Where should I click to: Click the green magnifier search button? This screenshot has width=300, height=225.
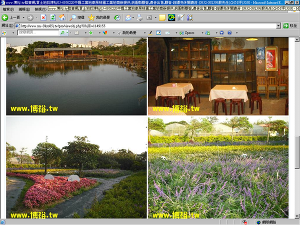click(x=62, y=33)
